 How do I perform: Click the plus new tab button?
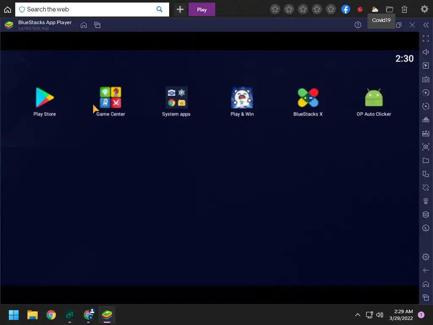180,9
